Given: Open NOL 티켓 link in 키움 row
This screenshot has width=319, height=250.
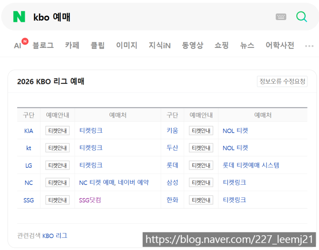Looking at the screenshot, I should [235, 131].
